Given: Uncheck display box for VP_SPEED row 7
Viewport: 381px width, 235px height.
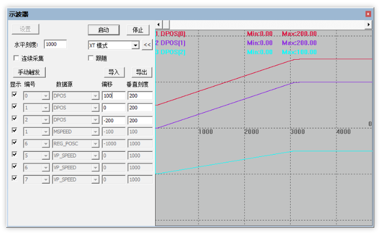Looking at the screenshot, I should click(15, 178).
